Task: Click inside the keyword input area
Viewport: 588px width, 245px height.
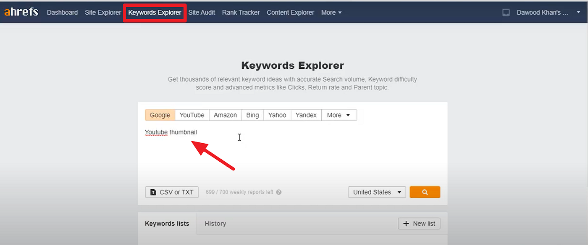Action: click(x=292, y=153)
